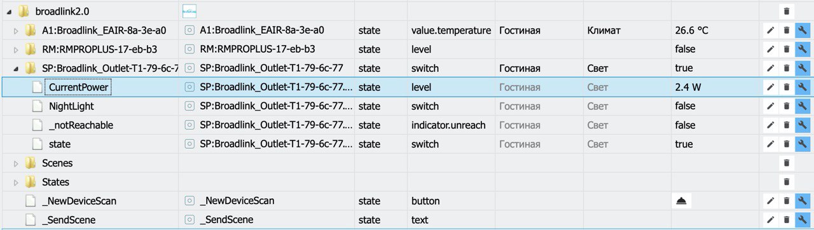Open wrench settings for _notReachable row
814x230 pixels.
(802, 125)
